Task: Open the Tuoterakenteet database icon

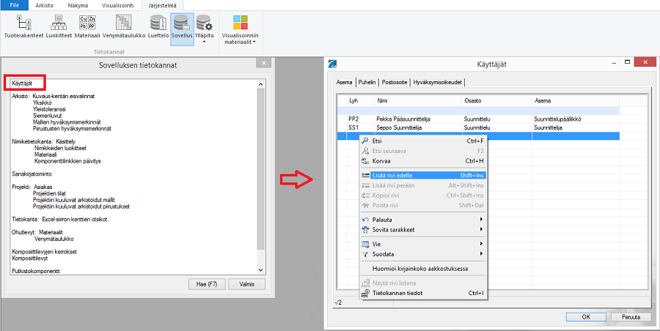Action: click(x=22, y=27)
